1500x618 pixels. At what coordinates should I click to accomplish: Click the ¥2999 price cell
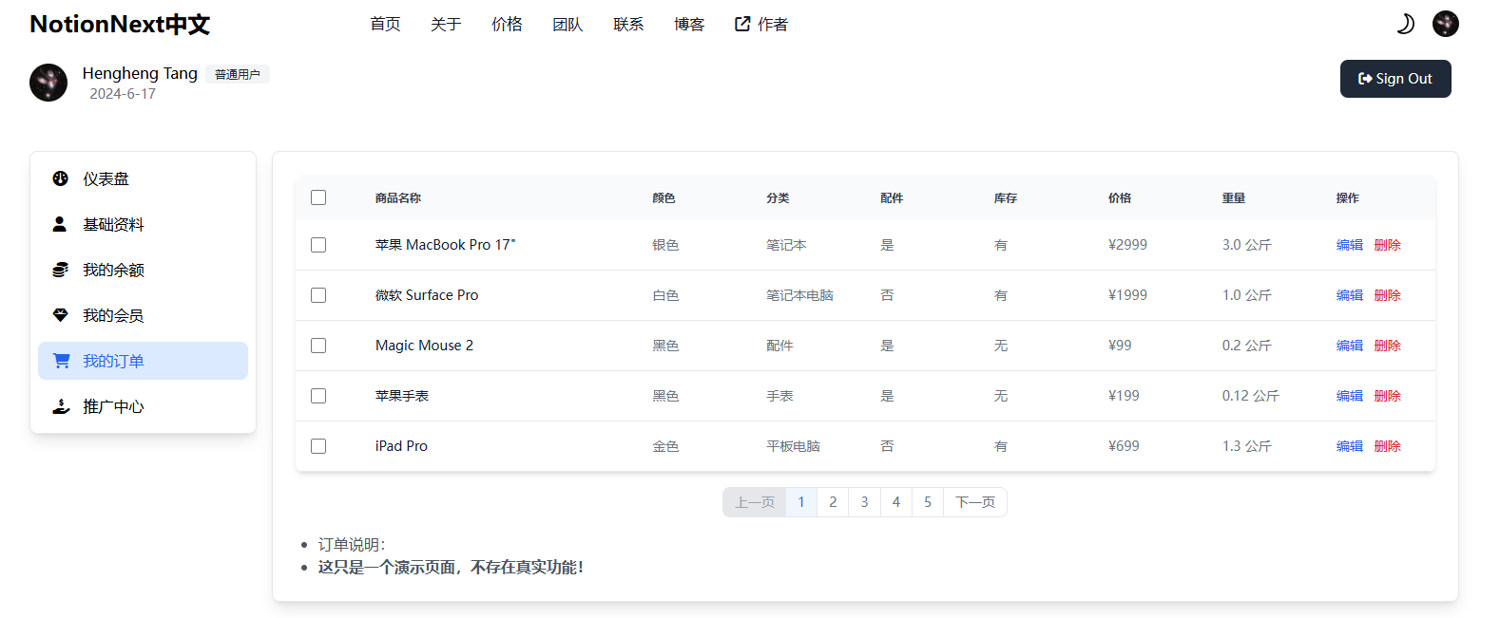[1127, 245]
